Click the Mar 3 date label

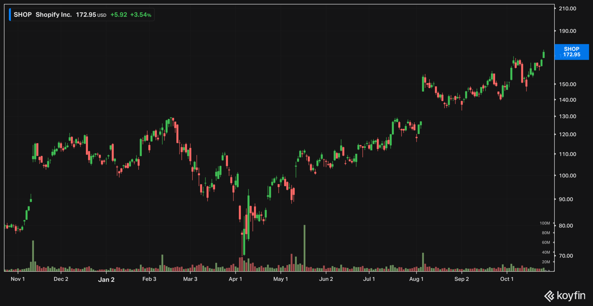point(190,279)
